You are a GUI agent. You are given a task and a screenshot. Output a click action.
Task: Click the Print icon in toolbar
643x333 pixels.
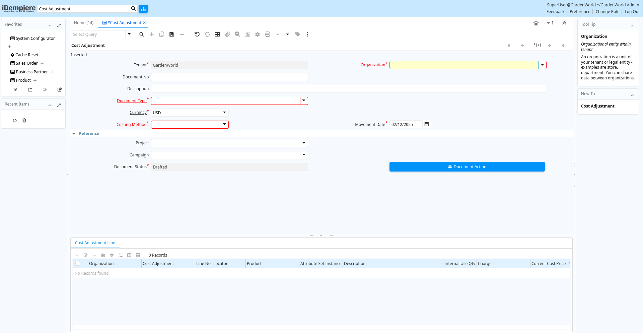[x=268, y=35]
